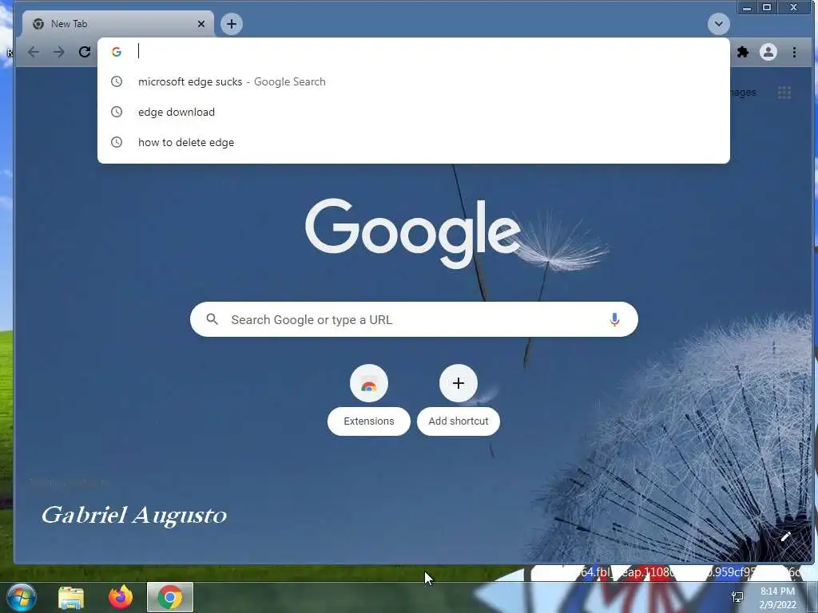Click the browser Back arrow
818x613 pixels.
click(34, 52)
